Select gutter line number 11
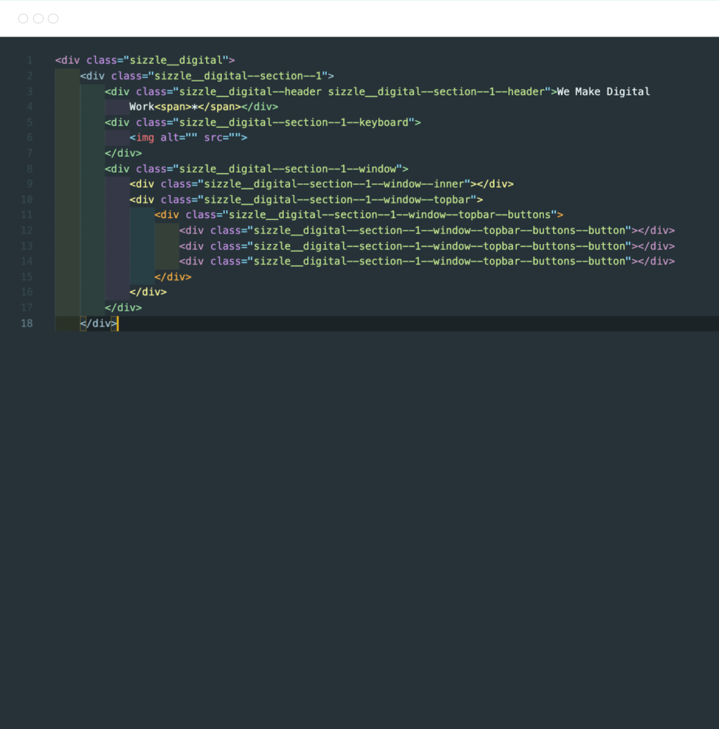The width and height of the screenshot is (719, 729). [27, 215]
